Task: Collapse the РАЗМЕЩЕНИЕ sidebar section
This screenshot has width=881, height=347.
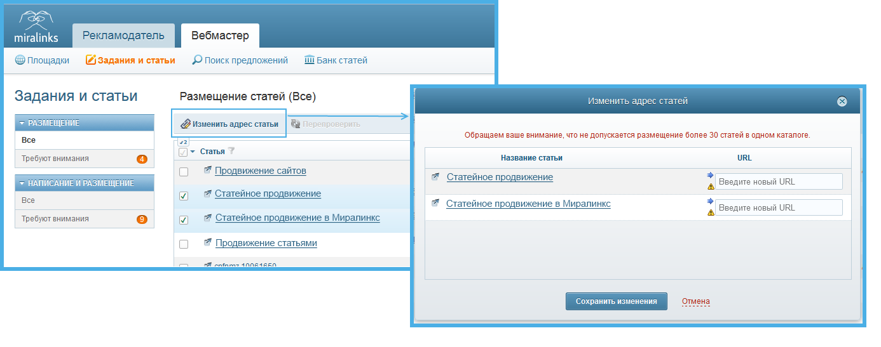Action: (x=22, y=123)
